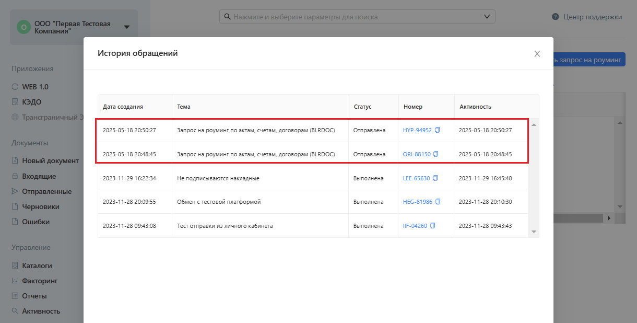Open WEB 1.0 application
This screenshot has height=323, width=637.
tap(35, 87)
